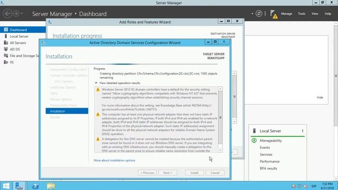
Task: Click the Next button in wizard
Action: pos(168,173)
